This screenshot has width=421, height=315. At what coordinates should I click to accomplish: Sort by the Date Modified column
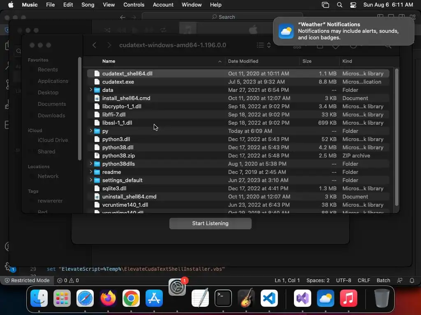[x=243, y=61]
